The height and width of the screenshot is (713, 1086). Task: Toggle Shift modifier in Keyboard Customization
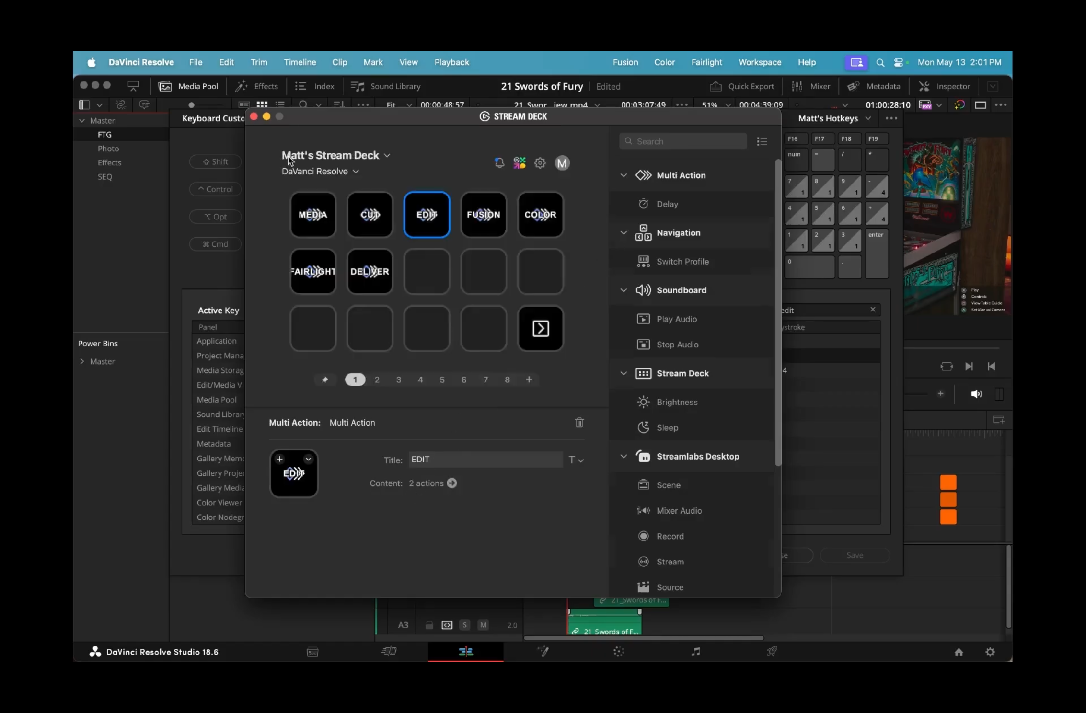(x=215, y=161)
